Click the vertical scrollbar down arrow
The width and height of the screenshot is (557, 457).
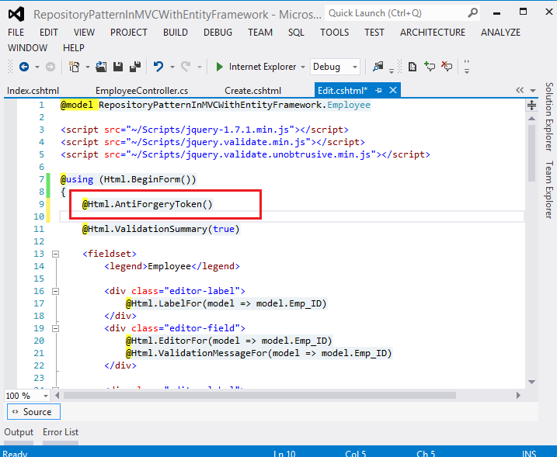(532, 383)
